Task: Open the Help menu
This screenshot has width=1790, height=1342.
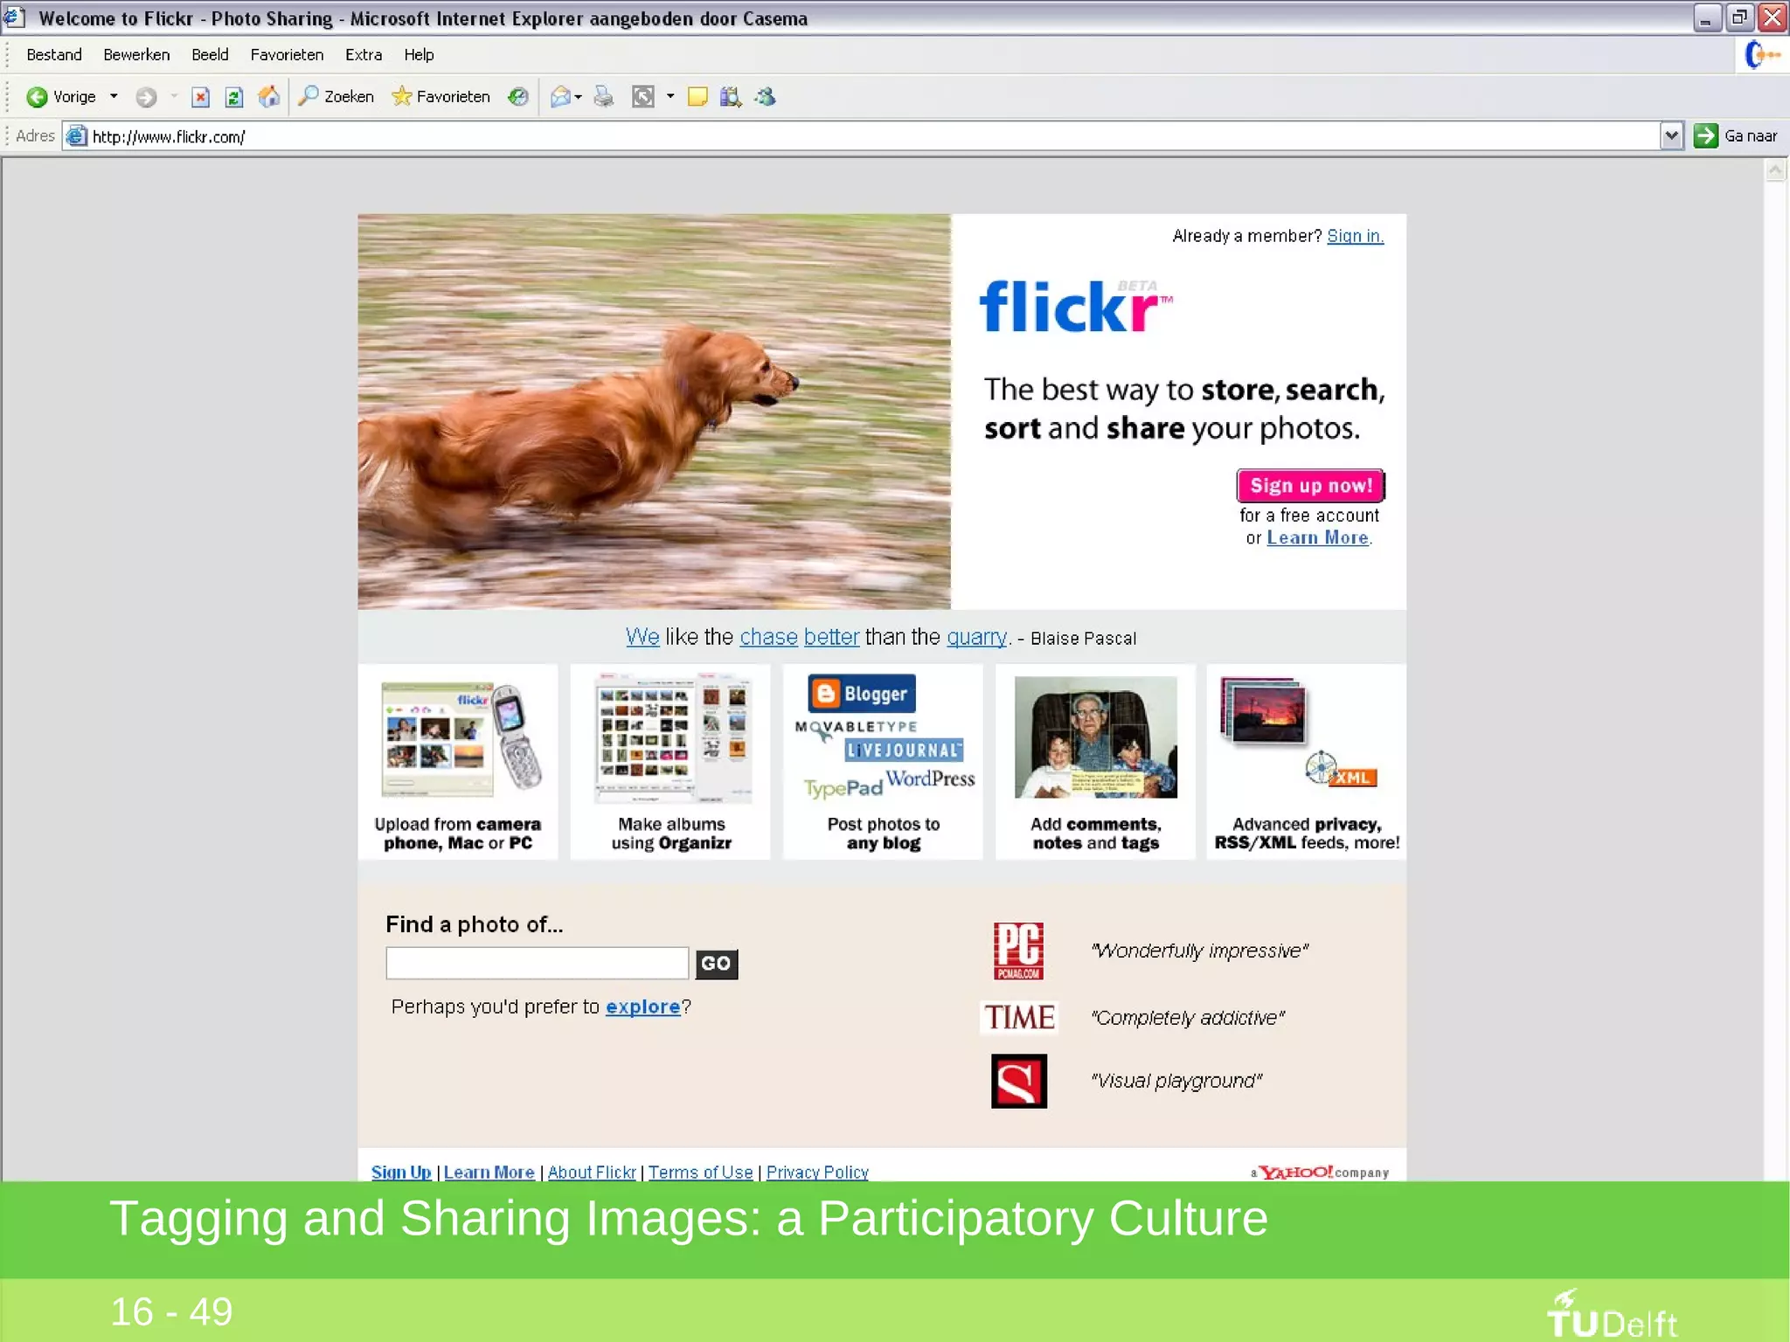Action: 419,55
